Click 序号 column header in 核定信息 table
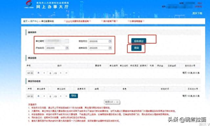This screenshot has height=126, width=210. point(29,66)
